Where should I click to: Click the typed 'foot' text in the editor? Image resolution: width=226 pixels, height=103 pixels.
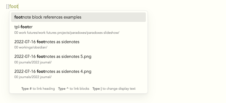14,6
